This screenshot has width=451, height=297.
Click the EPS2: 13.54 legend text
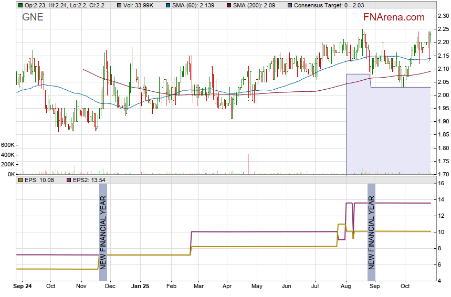pyautogui.click(x=90, y=180)
